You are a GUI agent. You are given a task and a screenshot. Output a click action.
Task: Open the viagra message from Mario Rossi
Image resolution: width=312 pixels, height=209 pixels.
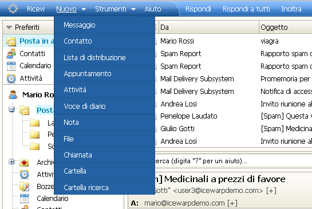tap(233, 41)
